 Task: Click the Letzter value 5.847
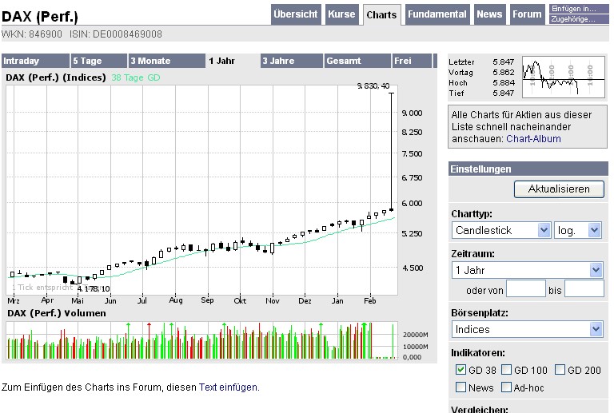503,62
